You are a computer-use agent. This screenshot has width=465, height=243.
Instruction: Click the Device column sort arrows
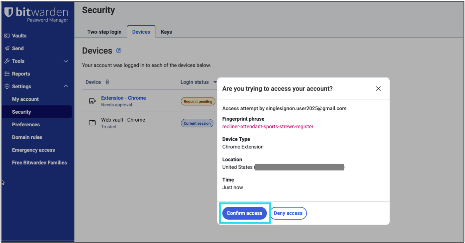coord(107,82)
